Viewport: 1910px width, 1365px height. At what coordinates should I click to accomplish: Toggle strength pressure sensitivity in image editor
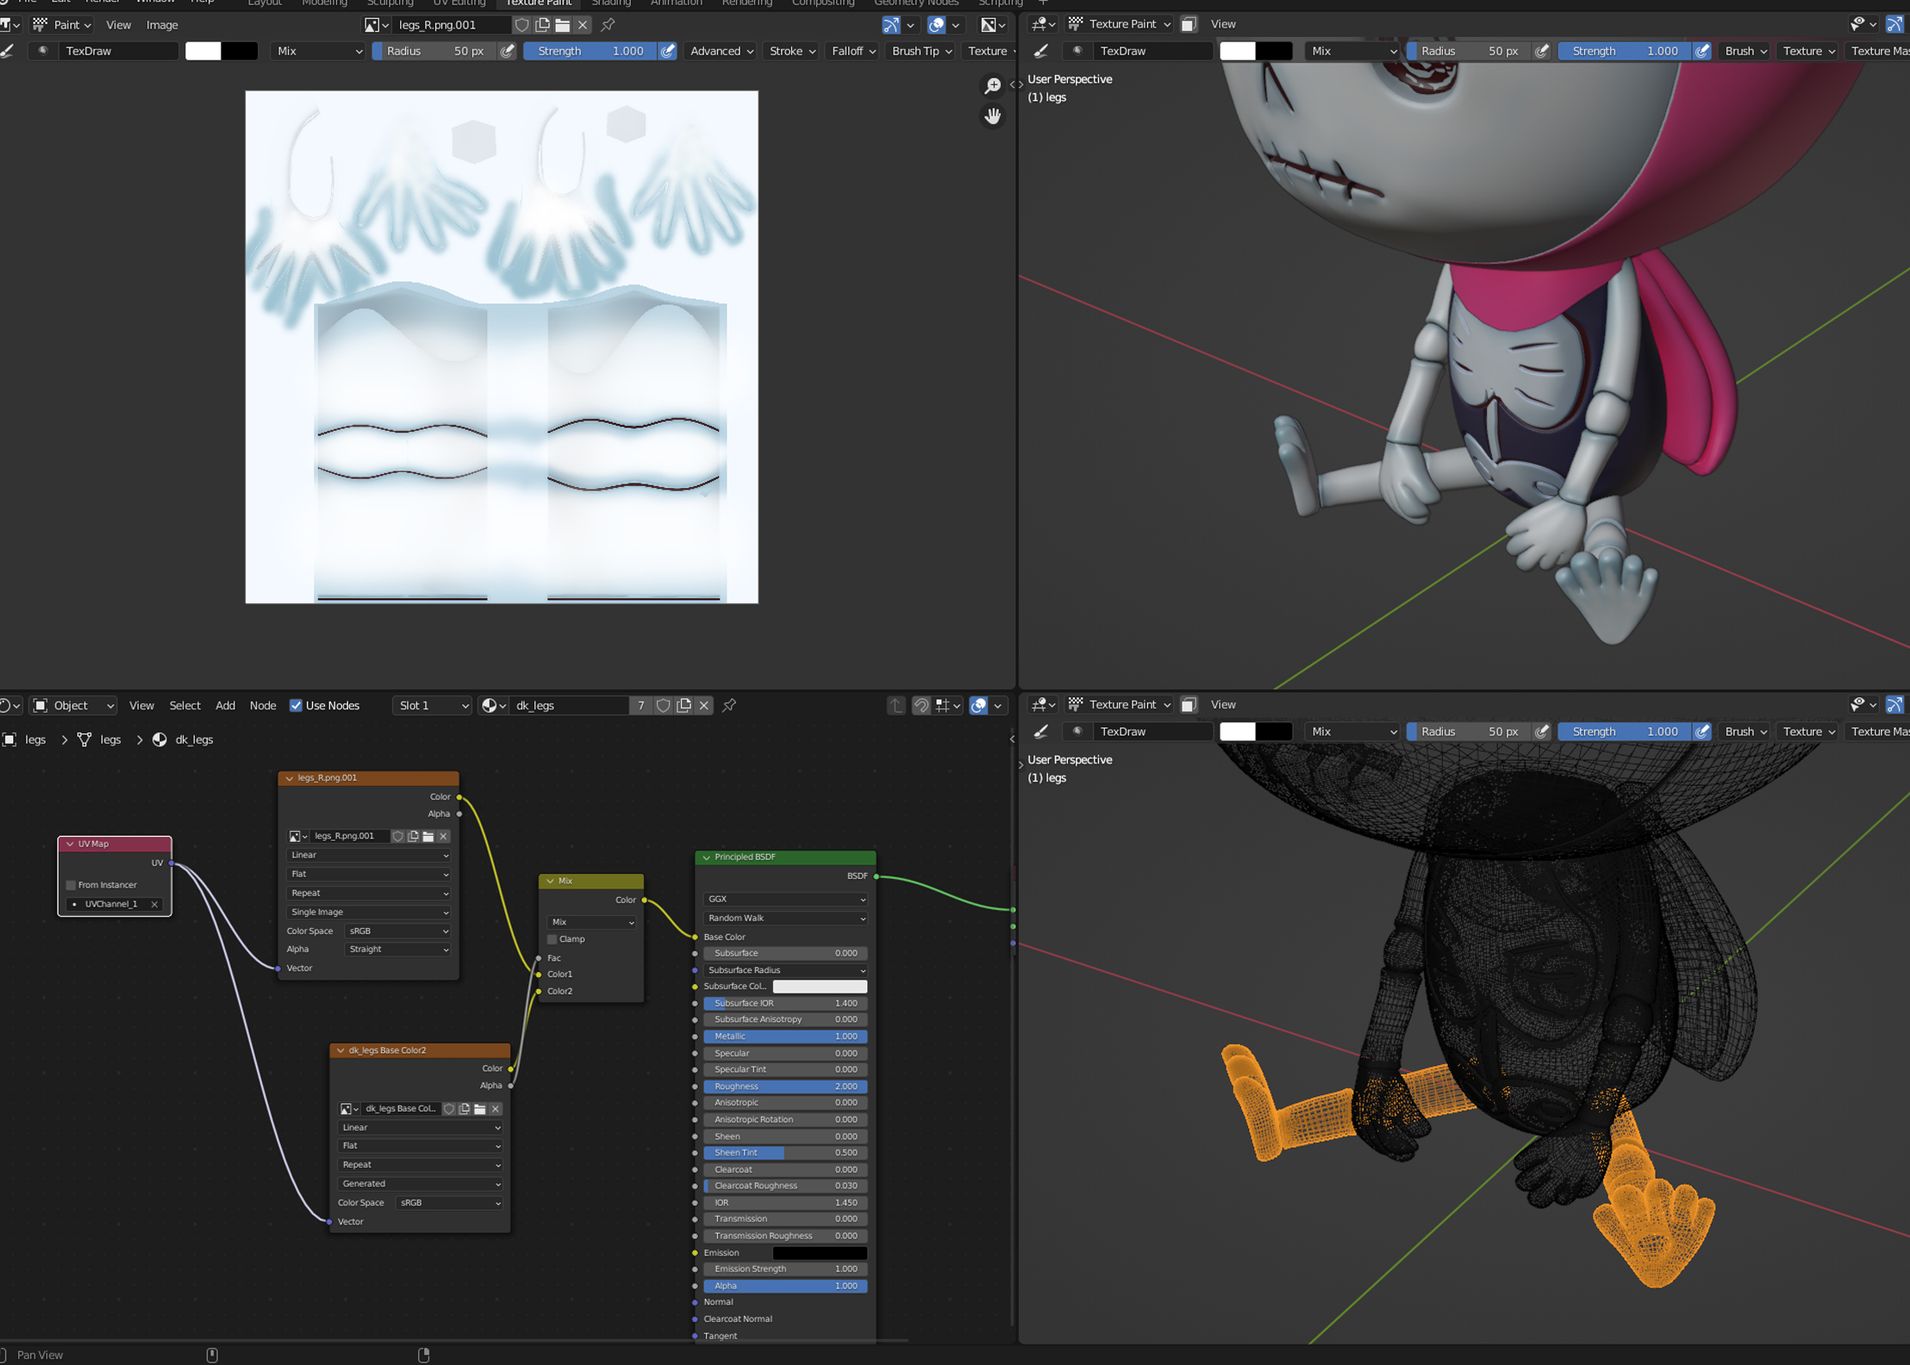tap(667, 51)
